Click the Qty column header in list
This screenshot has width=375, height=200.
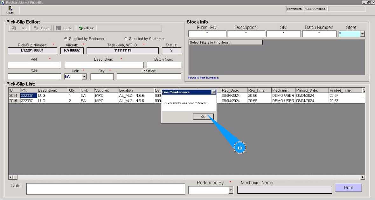pos(74,90)
